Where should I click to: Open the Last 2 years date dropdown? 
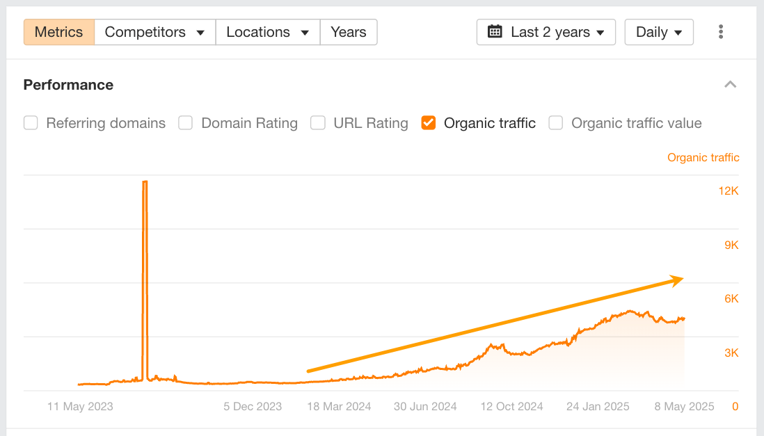coord(546,32)
